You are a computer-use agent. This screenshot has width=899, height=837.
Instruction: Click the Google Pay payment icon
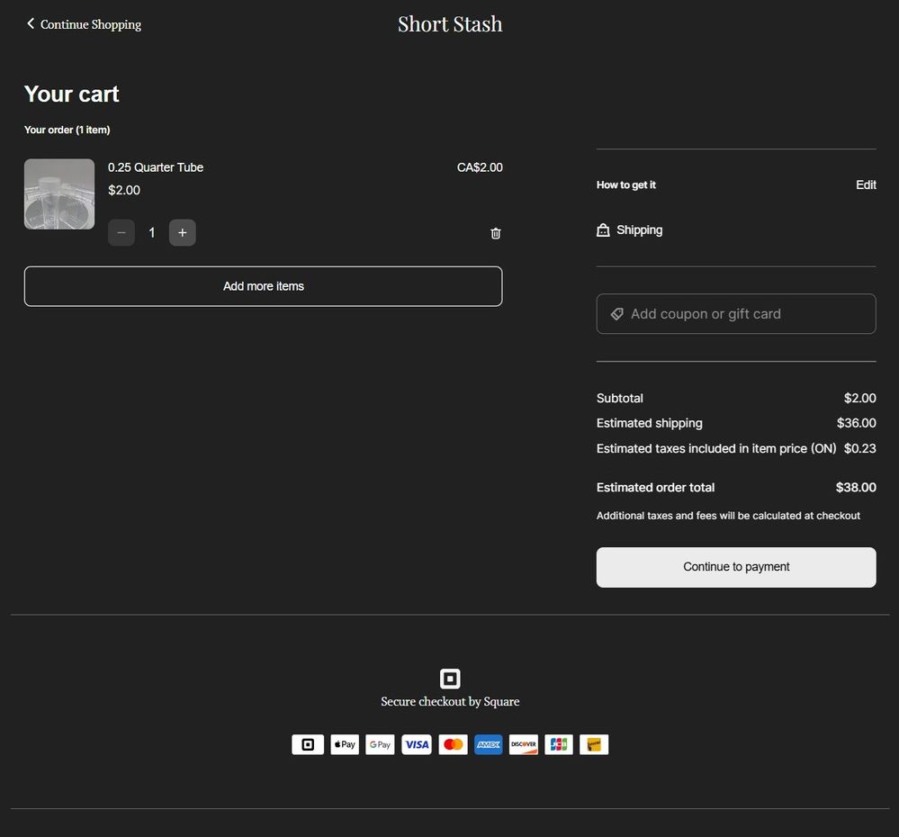click(380, 744)
